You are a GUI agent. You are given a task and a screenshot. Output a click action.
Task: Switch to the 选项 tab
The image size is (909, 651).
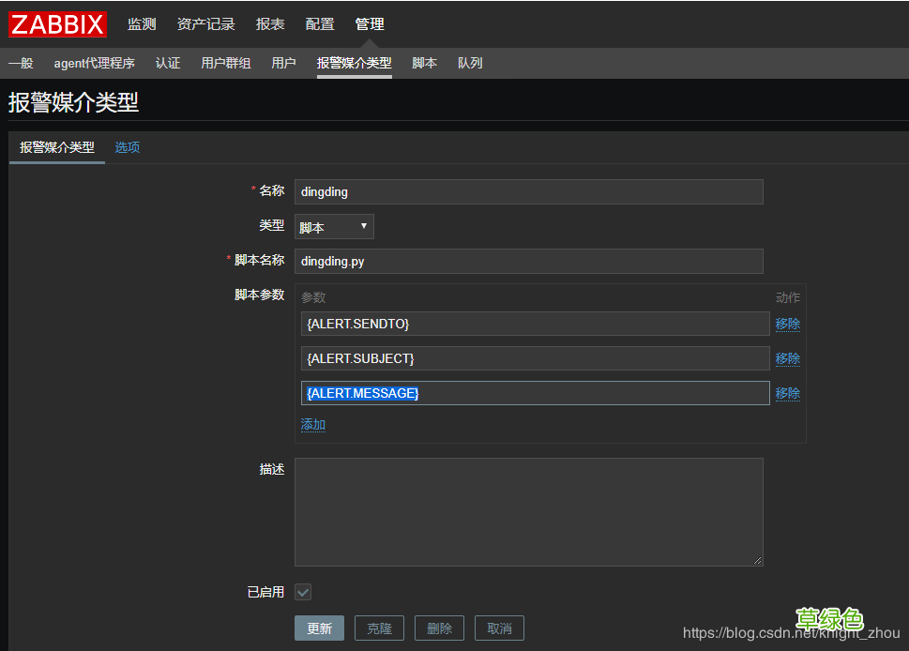click(127, 147)
